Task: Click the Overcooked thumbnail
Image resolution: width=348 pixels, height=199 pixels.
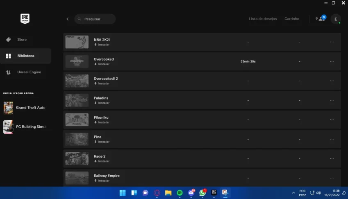Action: (77, 61)
